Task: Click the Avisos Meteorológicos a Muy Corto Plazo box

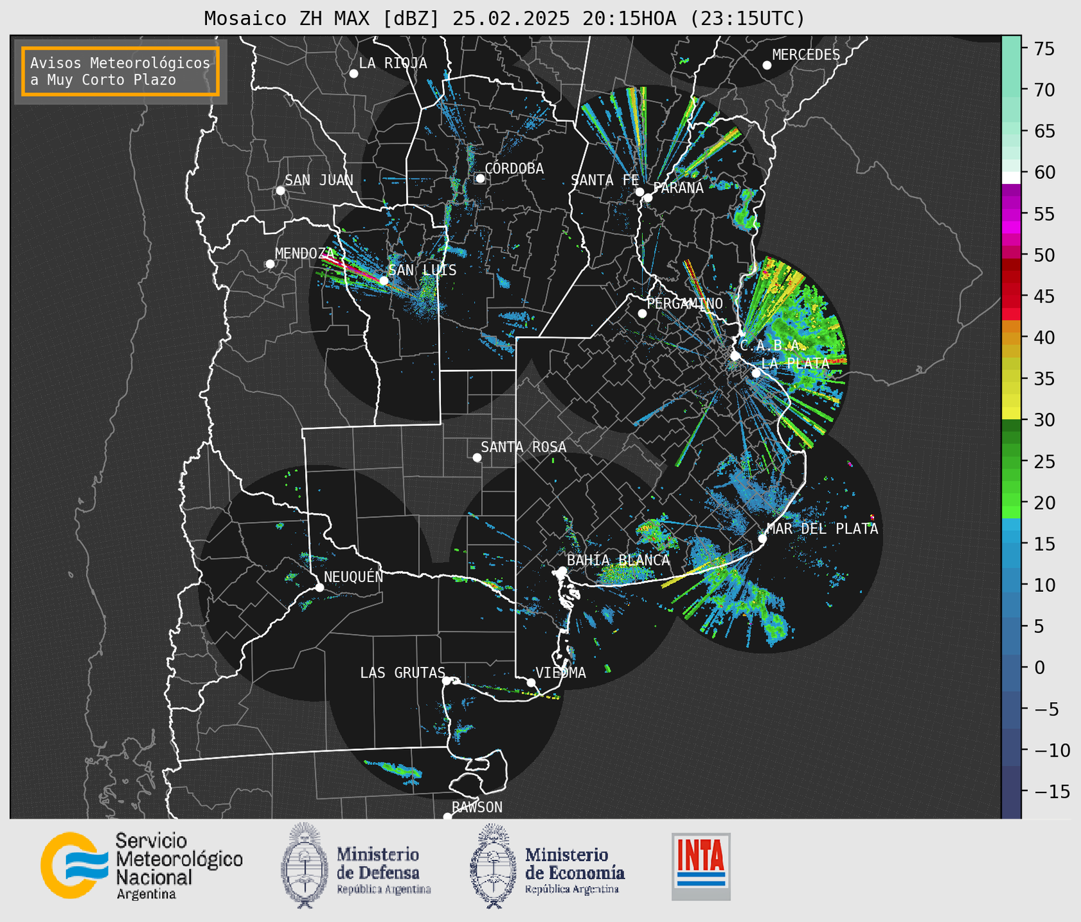Action: pyautogui.click(x=120, y=71)
